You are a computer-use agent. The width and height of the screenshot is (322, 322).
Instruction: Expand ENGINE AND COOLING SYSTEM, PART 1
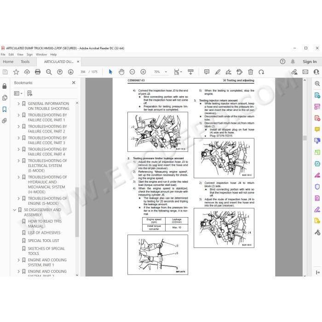18,260
